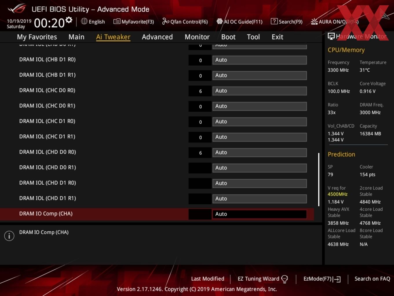Image resolution: width=394 pixels, height=296 pixels.
Task: Select the Ai Tweaker tab
Action: pyautogui.click(x=113, y=37)
